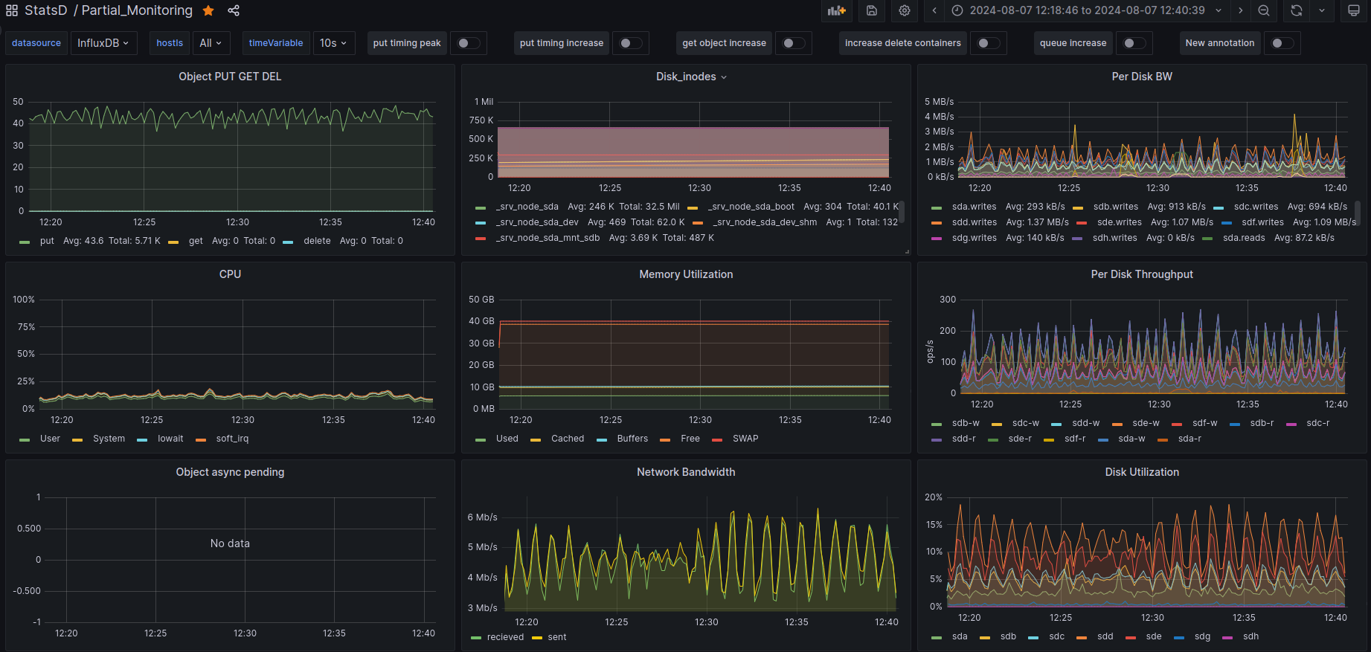Click the put series legend color swatch
Image resolution: width=1371 pixels, height=652 pixels.
pos(25,242)
